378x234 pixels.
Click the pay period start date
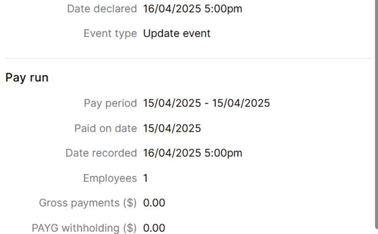click(172, 103)
